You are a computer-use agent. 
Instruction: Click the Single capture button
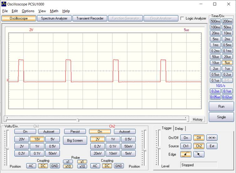click(x=221, y=117)
